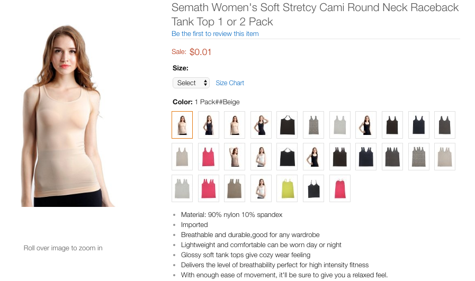Choose black tank model touching her hair
The image size is (475, 281).
tap(261, 124)
